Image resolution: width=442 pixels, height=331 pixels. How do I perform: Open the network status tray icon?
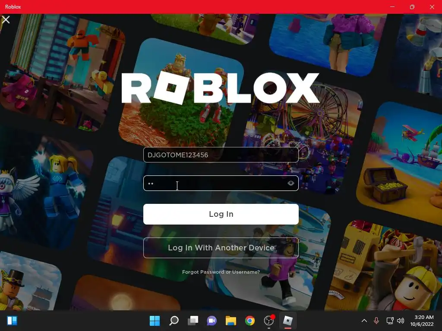click(x=390, y=321)
